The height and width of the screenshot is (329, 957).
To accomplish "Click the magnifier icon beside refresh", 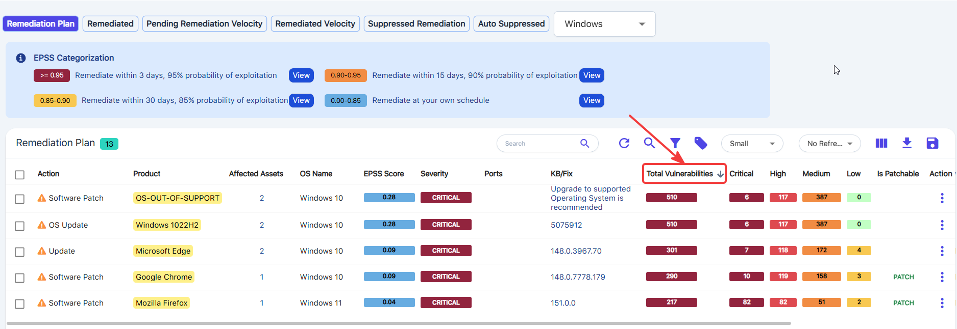I will point(649,143).
